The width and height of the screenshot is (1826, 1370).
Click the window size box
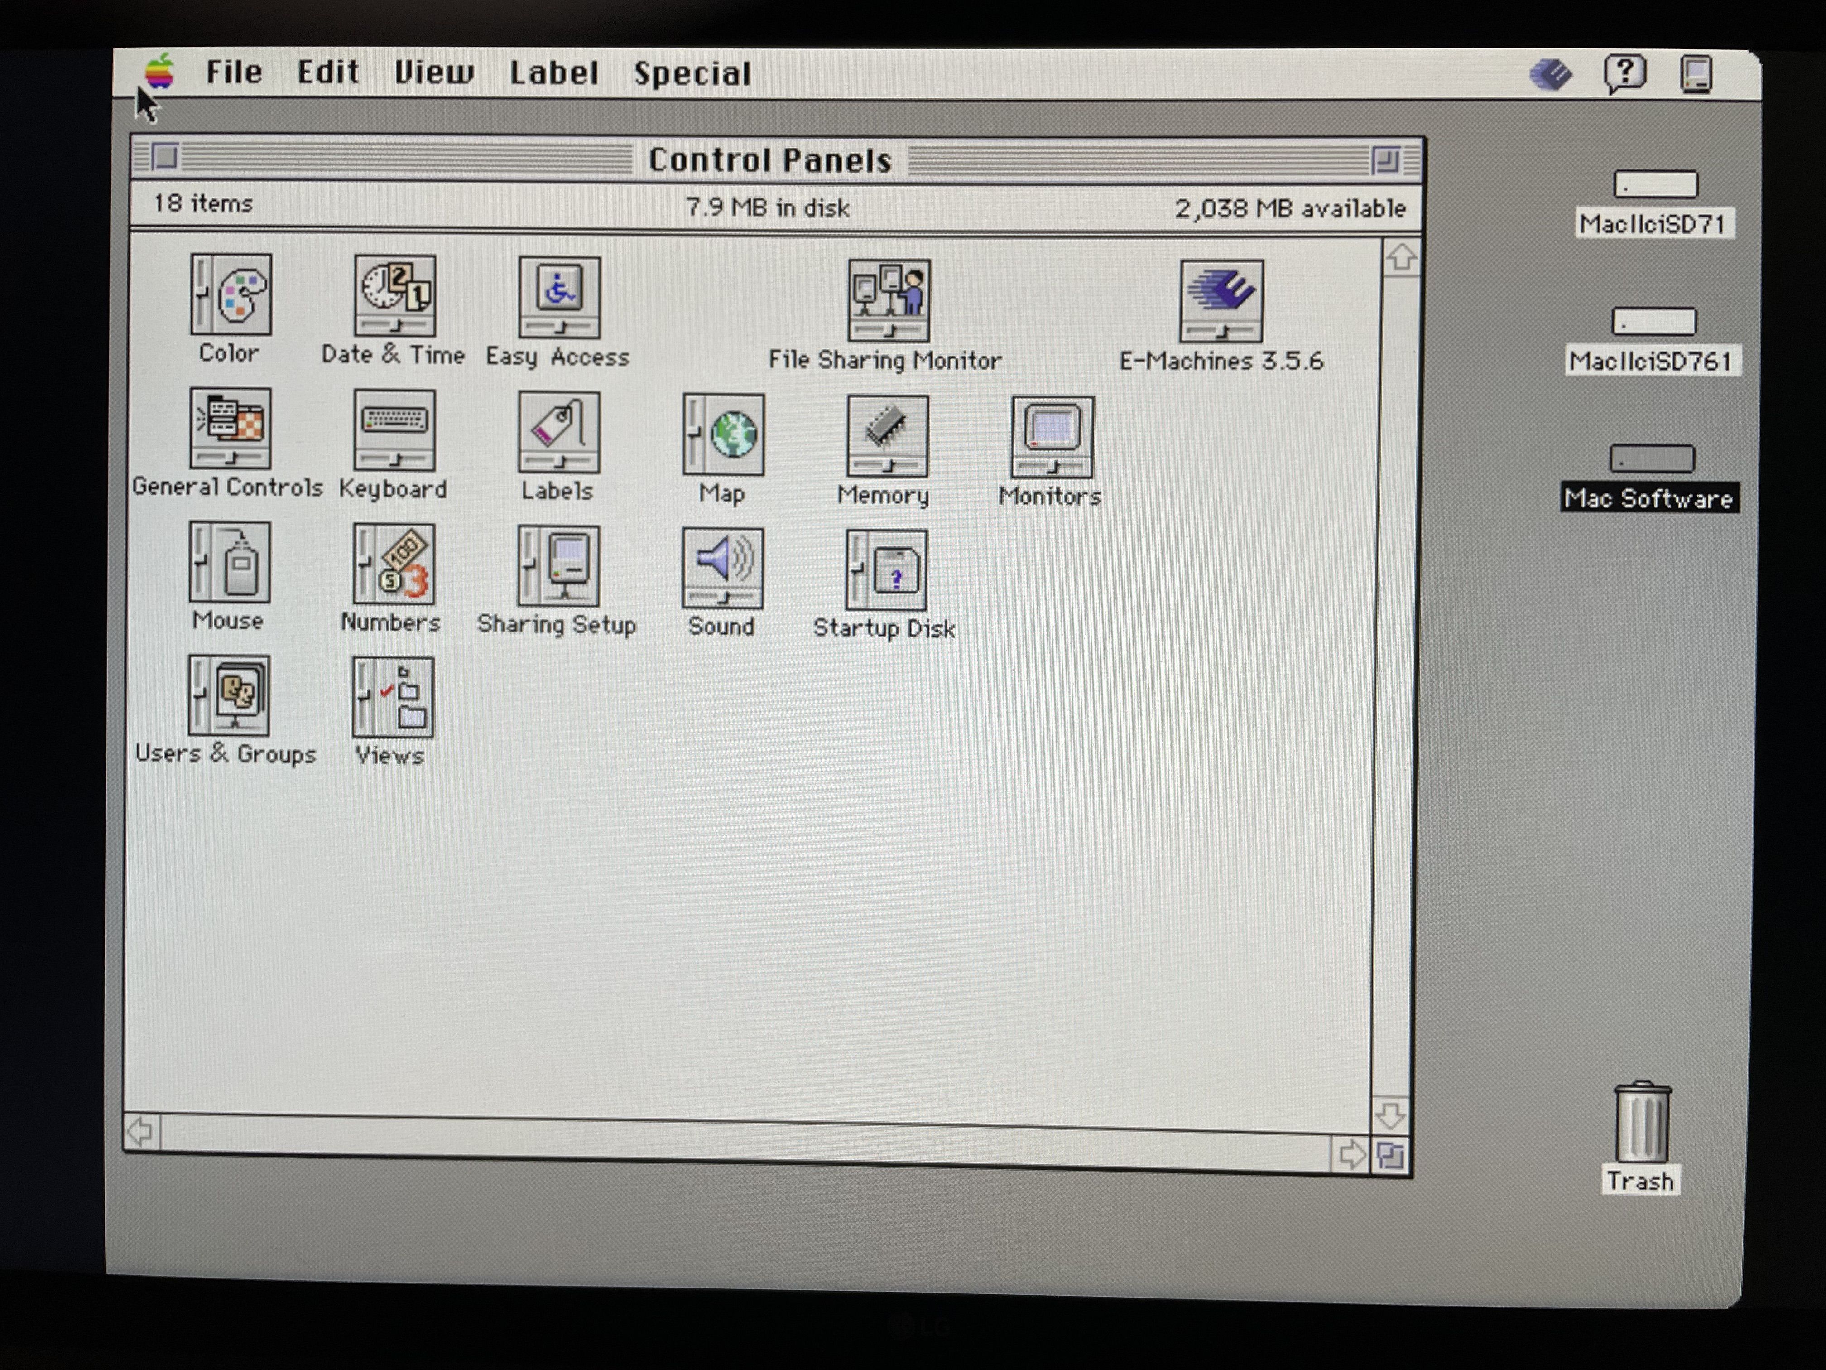tap(1390, 1155)
